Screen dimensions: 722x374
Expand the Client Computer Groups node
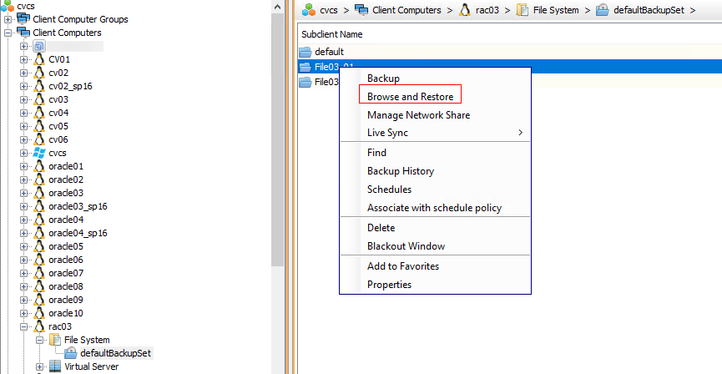coord(9,19)
